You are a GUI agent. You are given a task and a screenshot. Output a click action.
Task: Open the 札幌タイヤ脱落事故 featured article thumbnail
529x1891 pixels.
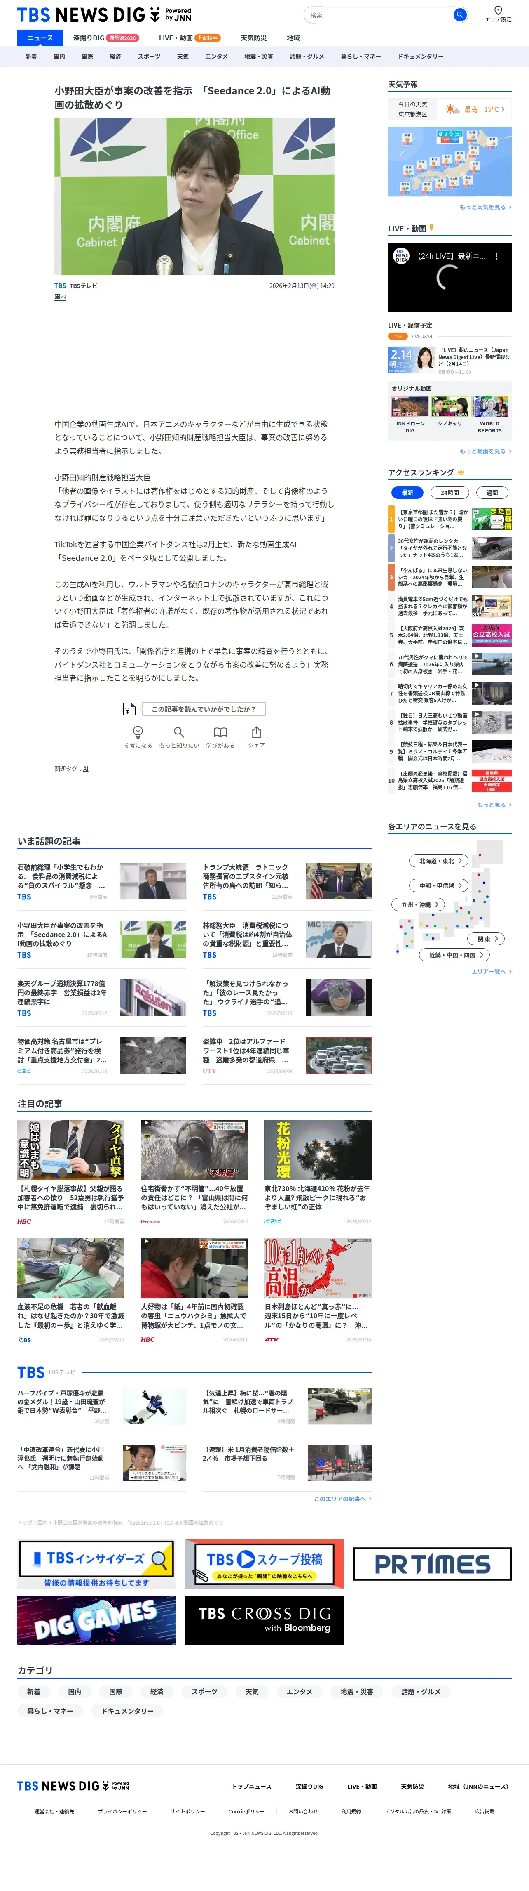[71, 1150]
